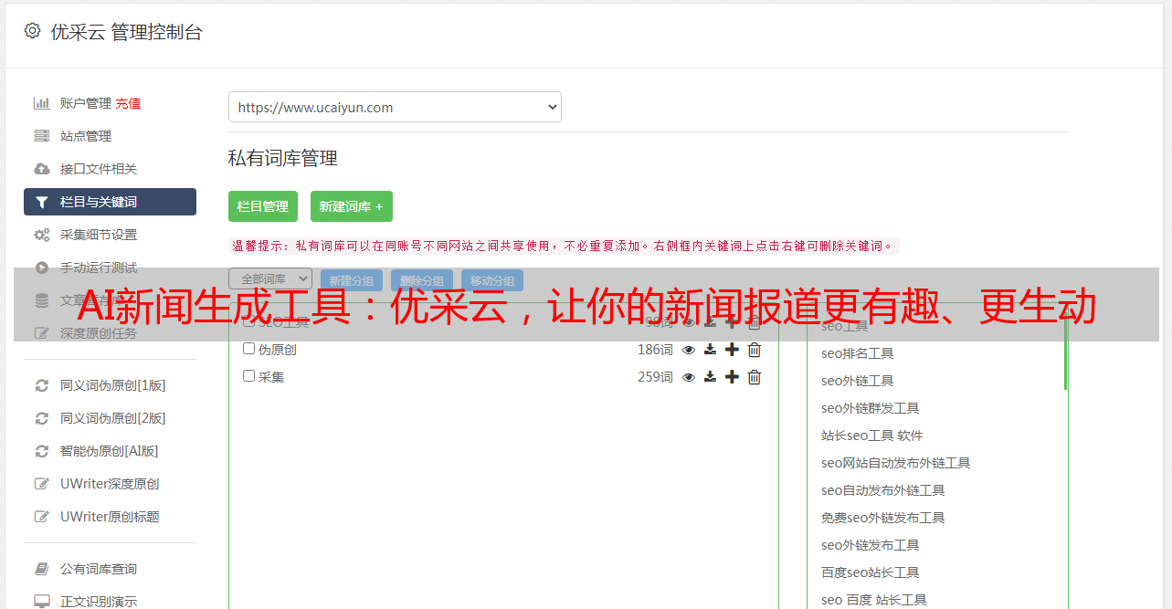Click the edit icon beside UWriter原创标题

tap(41, 517)
